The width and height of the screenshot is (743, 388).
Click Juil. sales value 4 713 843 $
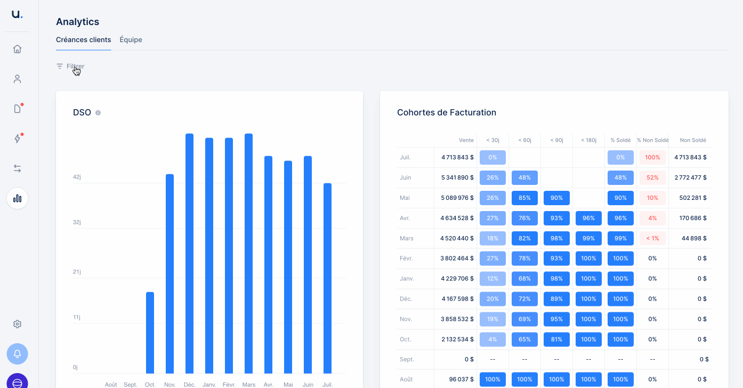(x=457, y=157)
